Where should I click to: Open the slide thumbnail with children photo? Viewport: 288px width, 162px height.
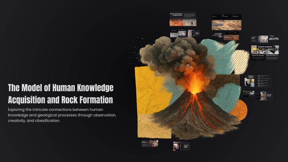click(x=150, y=144)
